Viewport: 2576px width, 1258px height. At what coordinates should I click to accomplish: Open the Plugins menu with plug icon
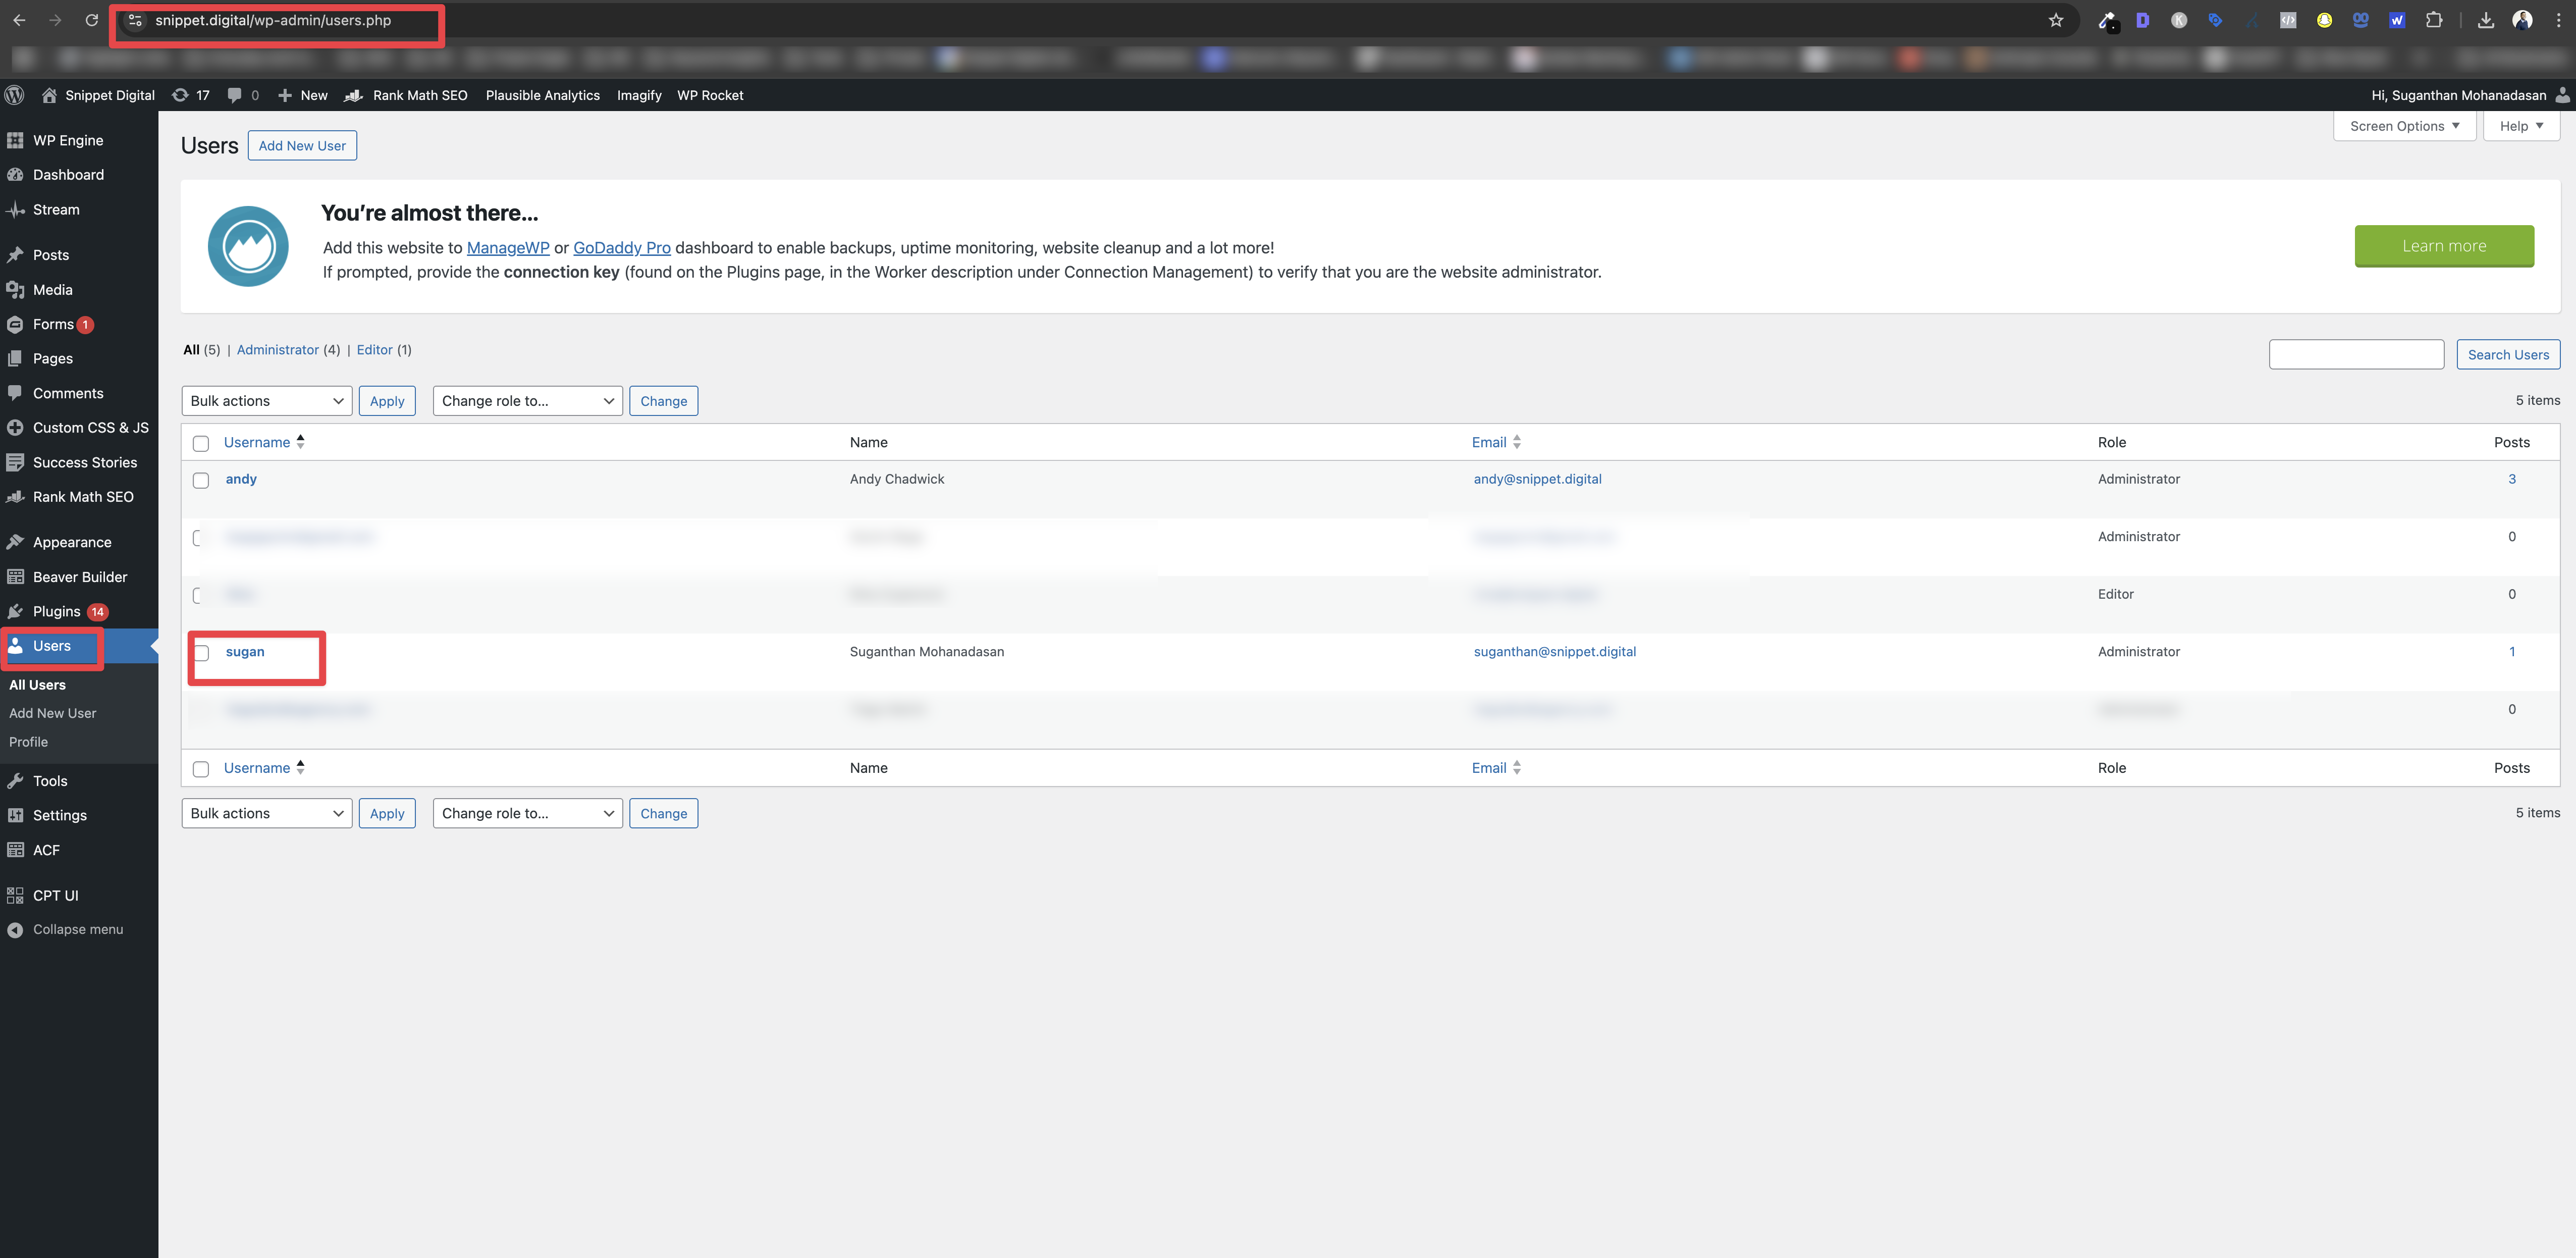(57, 611)
